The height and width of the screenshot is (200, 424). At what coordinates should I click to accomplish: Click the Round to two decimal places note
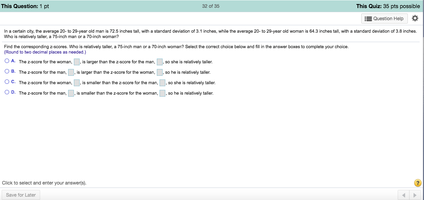(44, 52)
